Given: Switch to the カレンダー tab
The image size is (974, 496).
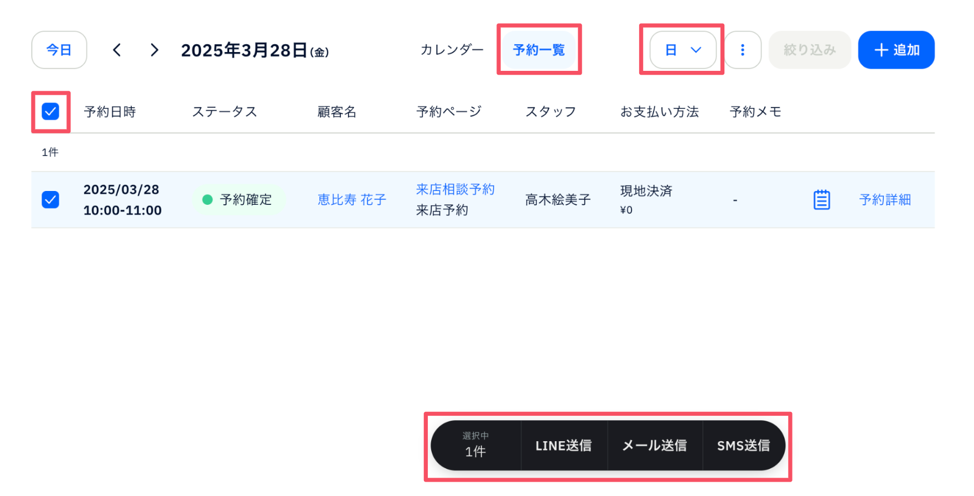Looking at the screenshot, I should (452, 50).
